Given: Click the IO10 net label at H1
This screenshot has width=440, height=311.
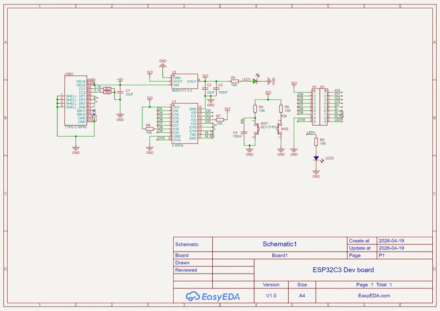Looking at the screenshot, I should click(301, 120).
